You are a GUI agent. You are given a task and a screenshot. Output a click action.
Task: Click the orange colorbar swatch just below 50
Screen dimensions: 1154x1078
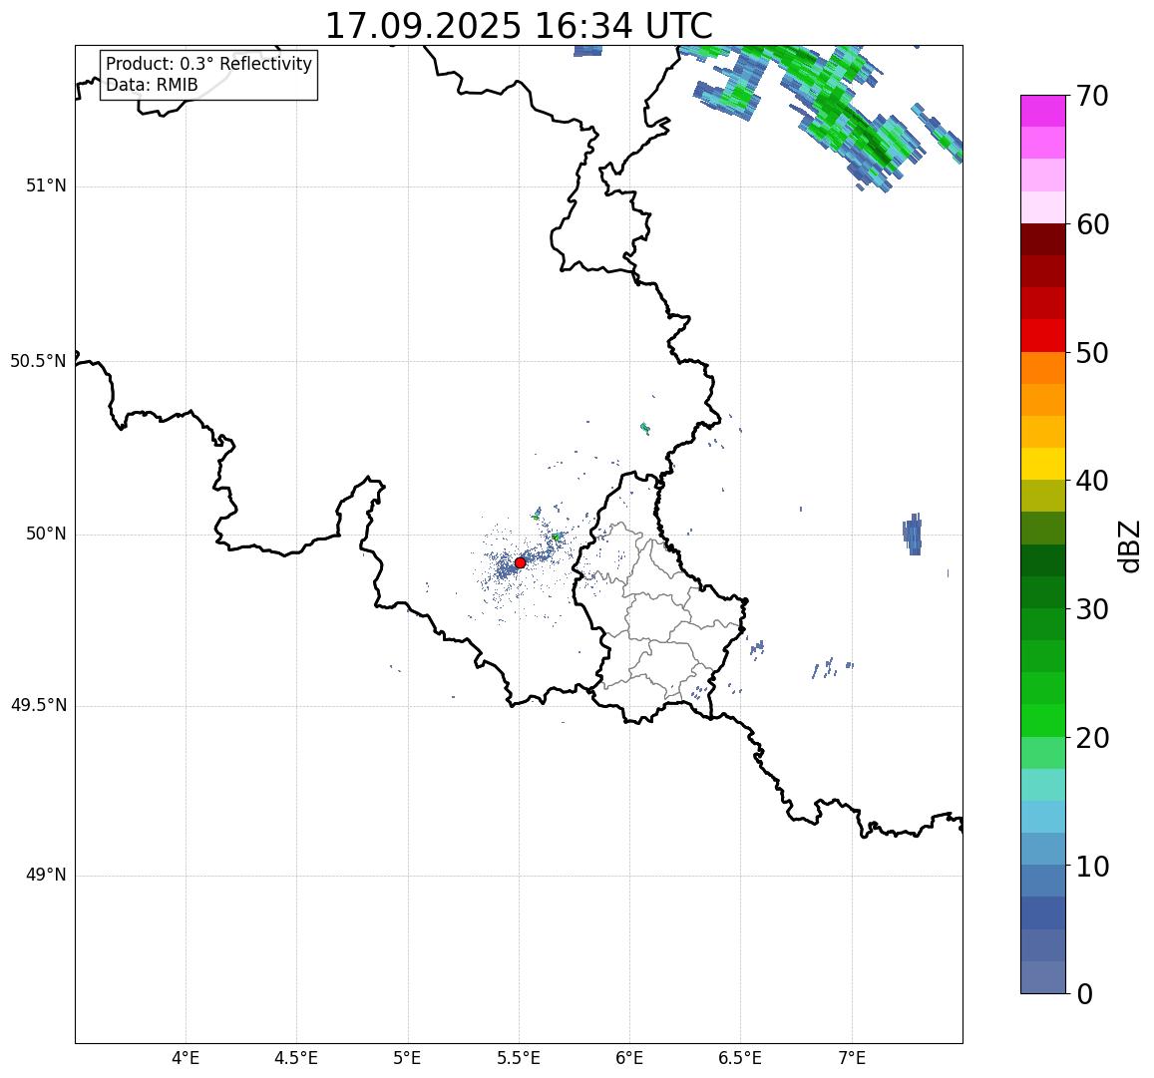click(x=1043, y=368)
